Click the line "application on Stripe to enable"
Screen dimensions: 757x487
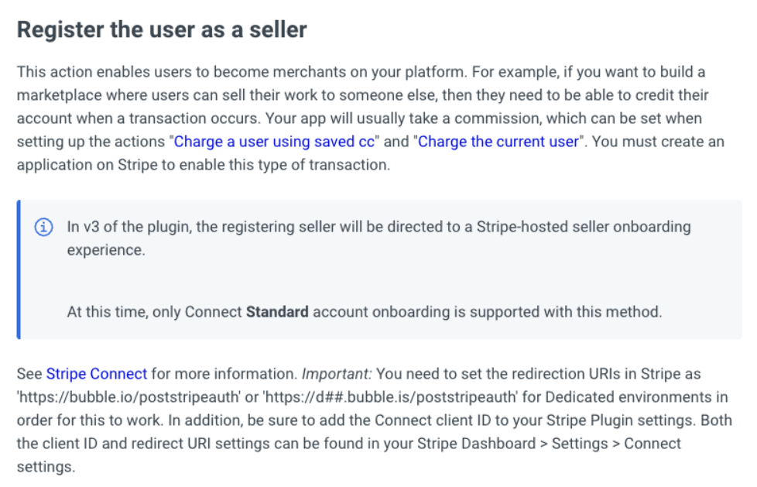(204, 165)
